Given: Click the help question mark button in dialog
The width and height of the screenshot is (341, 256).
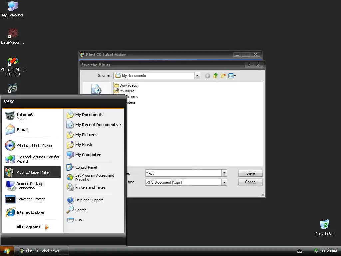Looking at the screenshot, I should click(249, 65).
